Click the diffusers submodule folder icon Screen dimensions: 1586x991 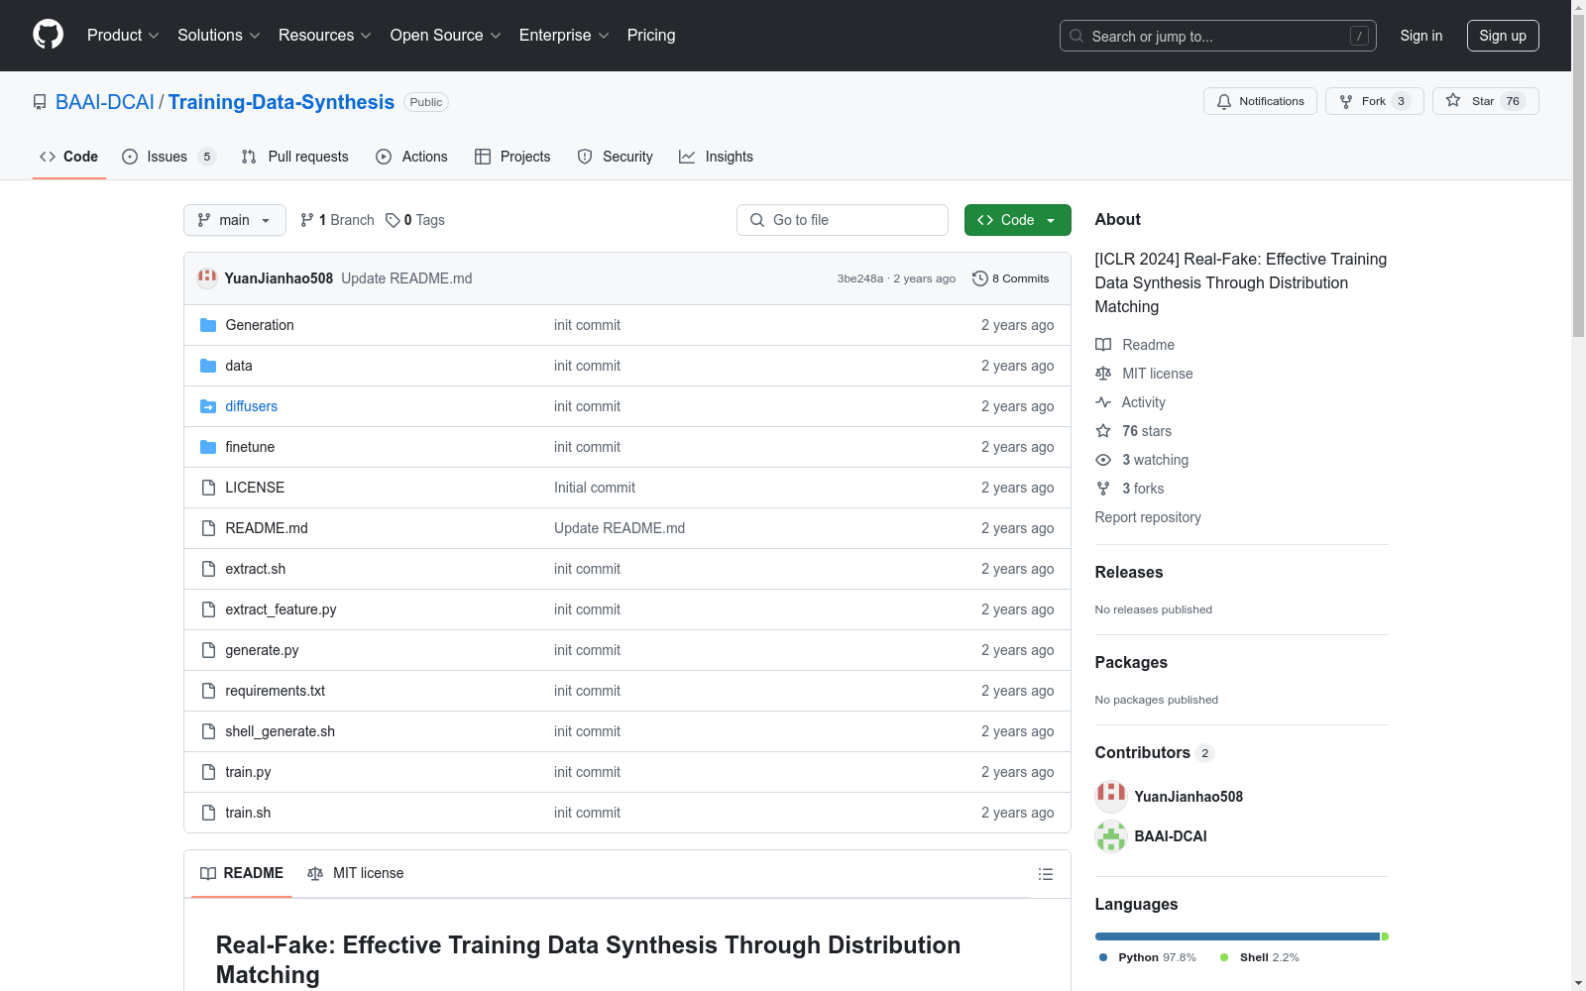[208, 406]
